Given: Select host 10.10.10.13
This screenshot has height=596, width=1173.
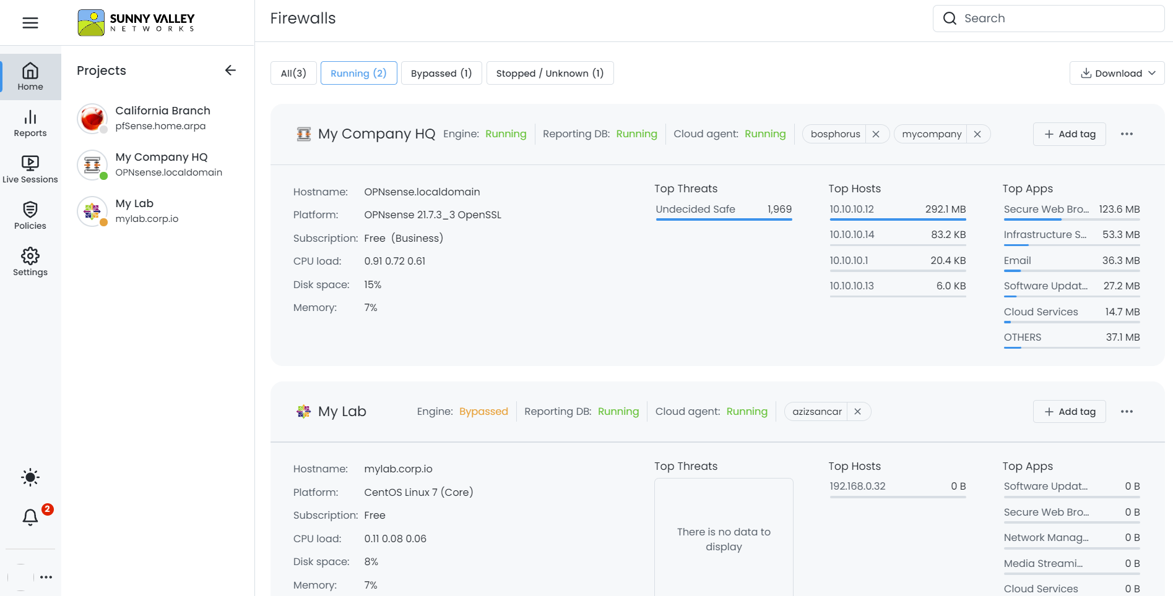Looking at the screenshot, I should [x=898, y=288].
